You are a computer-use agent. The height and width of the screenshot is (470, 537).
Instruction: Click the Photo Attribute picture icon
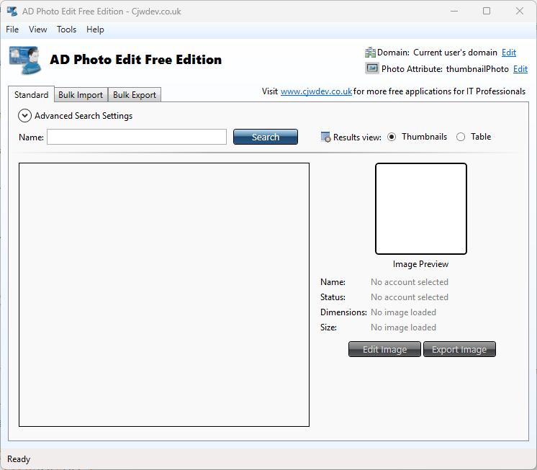click(372, 68)
